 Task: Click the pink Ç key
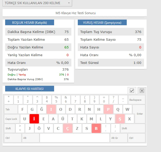point(67,128)
